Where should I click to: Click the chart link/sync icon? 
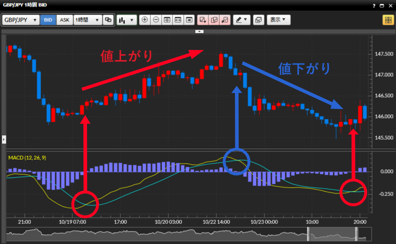(108, 20)
